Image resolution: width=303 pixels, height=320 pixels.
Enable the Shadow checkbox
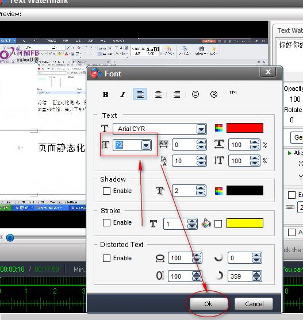106,191
